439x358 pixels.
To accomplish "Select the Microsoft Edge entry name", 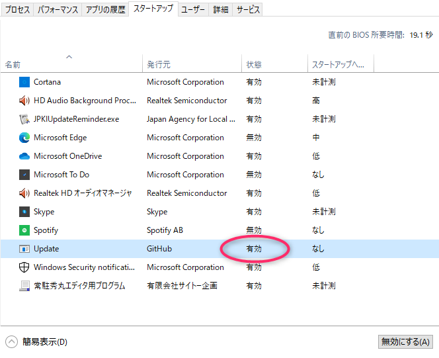I will (x=60, y=138).
